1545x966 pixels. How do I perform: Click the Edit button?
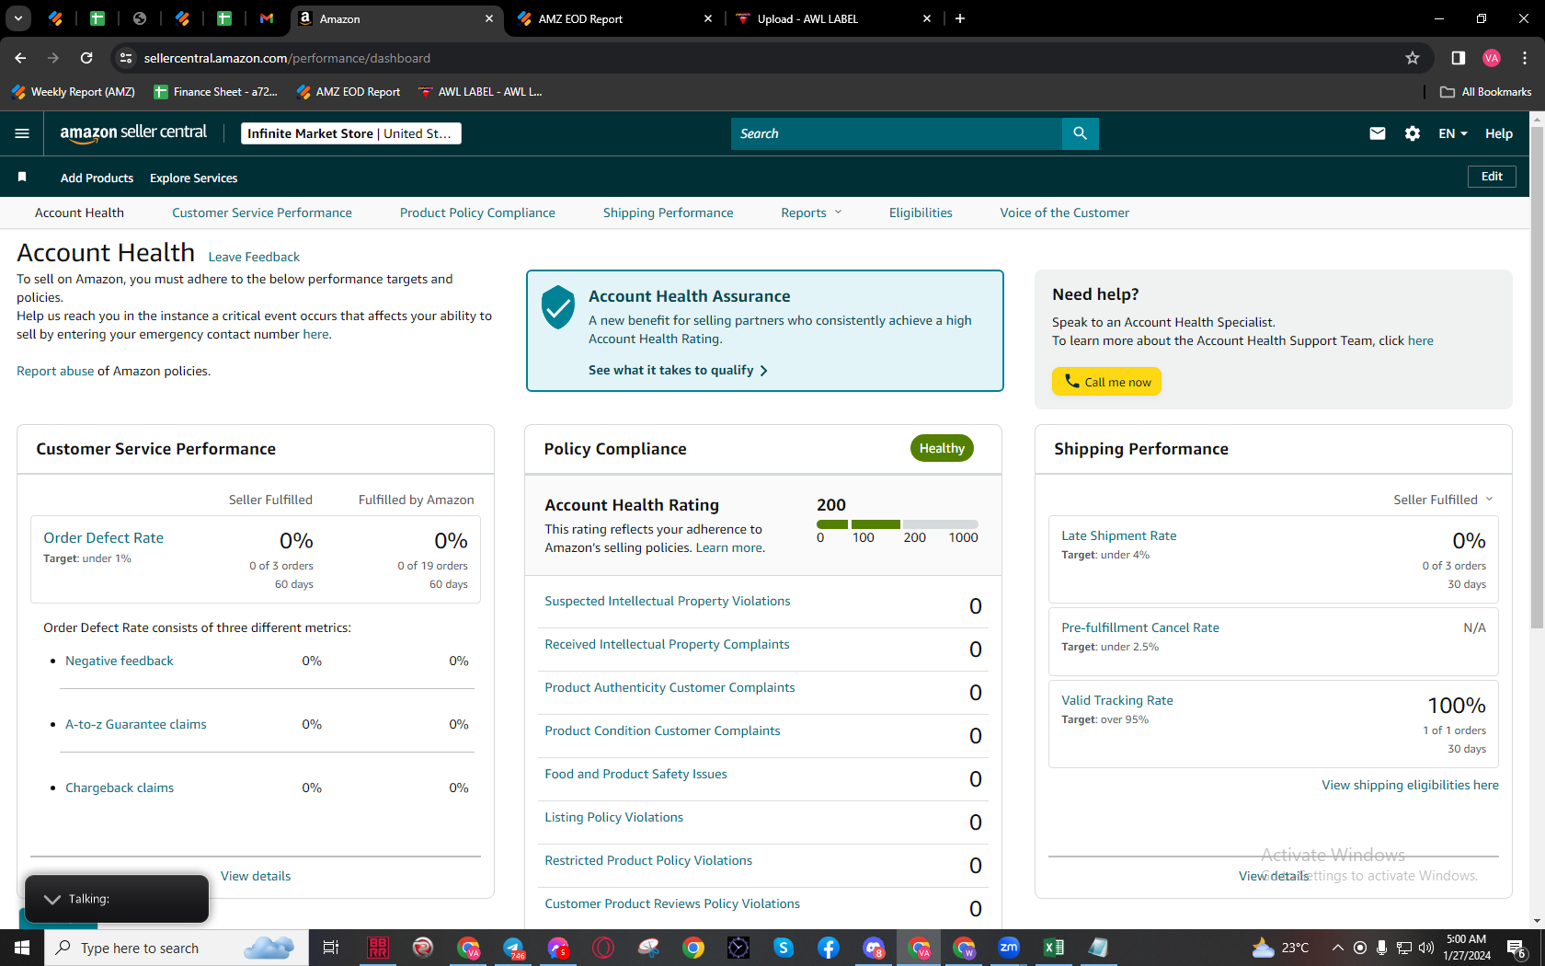(1492, 177)
